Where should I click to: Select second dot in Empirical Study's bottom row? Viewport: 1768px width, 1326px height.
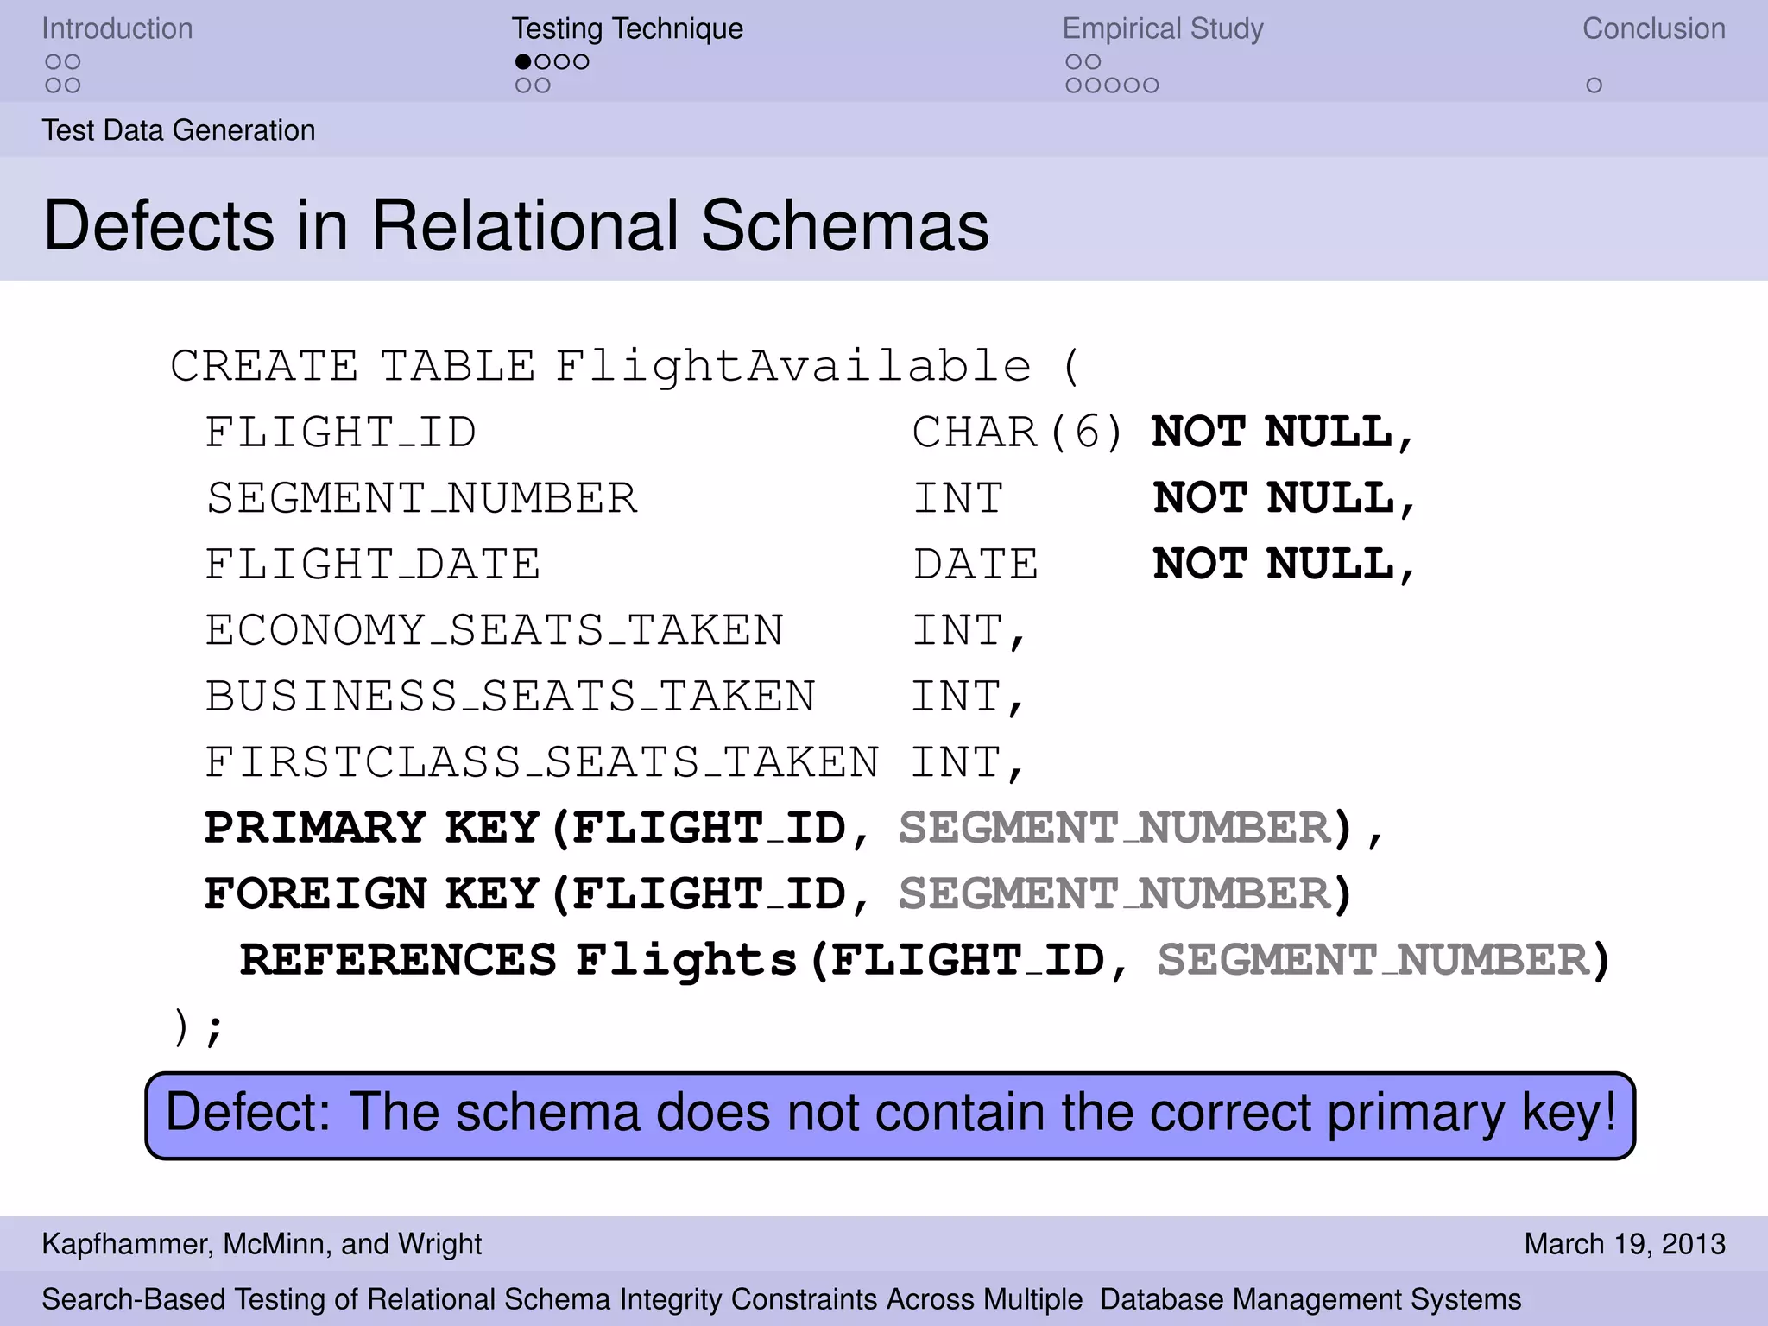click(1093, 85)
